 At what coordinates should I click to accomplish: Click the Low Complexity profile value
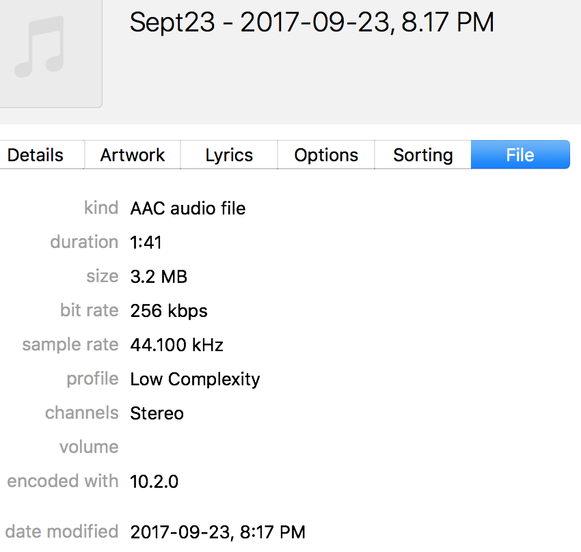(195, 379)
